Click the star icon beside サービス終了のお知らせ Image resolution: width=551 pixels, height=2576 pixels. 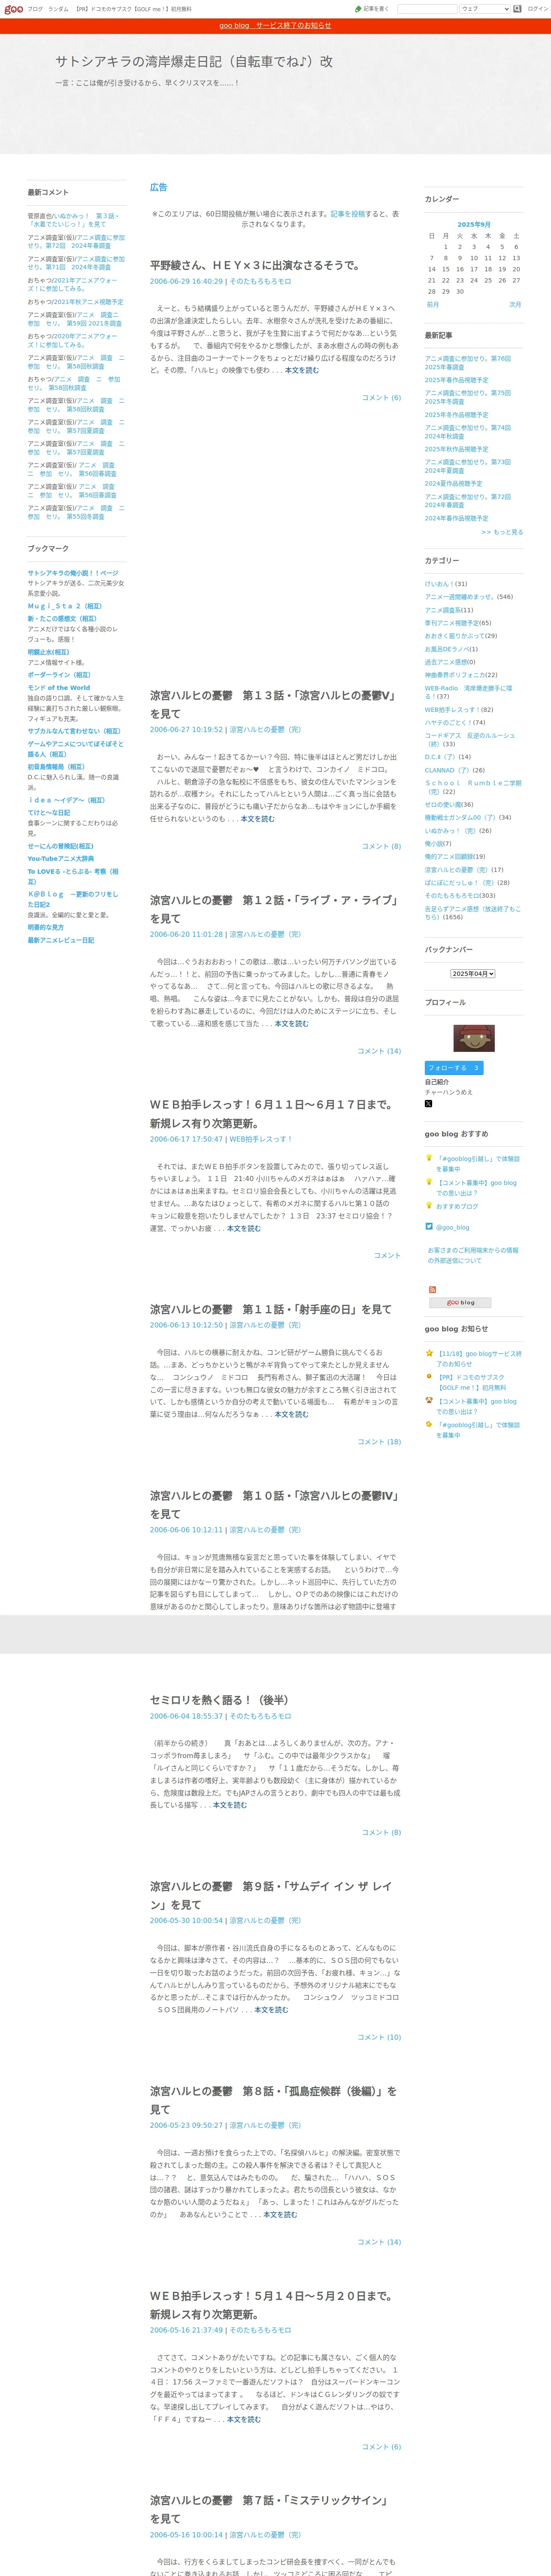click(429, 1353)
